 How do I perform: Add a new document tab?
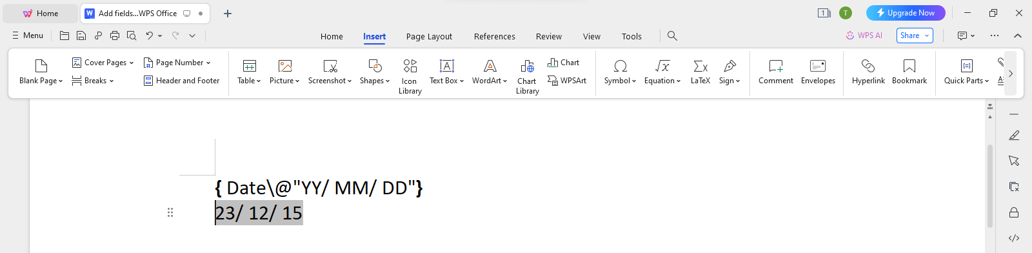(227, 13)
